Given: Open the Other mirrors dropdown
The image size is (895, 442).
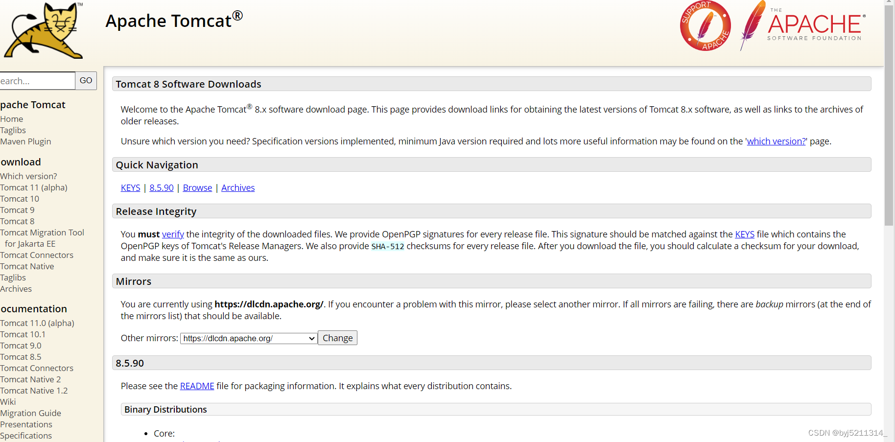Looking at the screenshot, I should tap(249, 338).
